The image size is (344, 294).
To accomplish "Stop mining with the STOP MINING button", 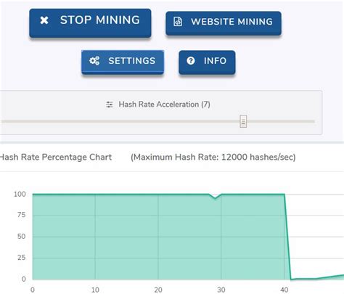I will pyautogui.click(x=90, y=23).
